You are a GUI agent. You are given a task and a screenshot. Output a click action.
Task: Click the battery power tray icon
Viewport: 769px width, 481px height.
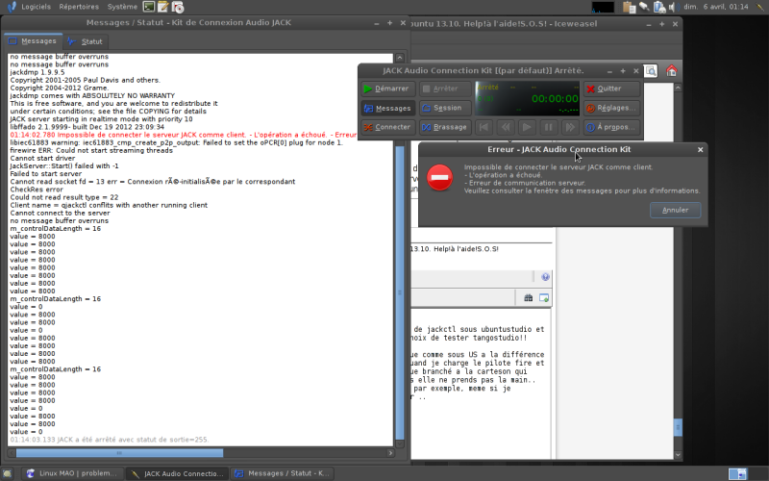659,7
